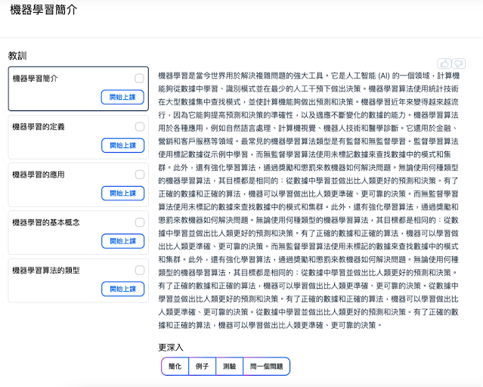Select the 簡化 option
Viewport: 483px width, 387px height.
175,367
